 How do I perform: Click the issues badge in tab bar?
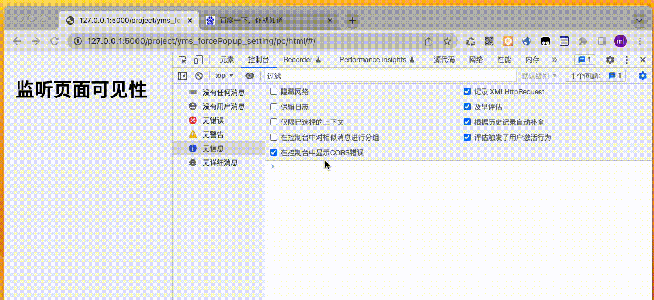pos(585,60)
